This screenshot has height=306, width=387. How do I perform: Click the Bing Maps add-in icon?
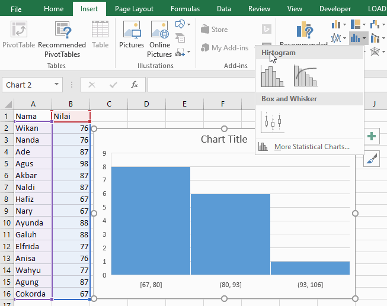point(267,29)
